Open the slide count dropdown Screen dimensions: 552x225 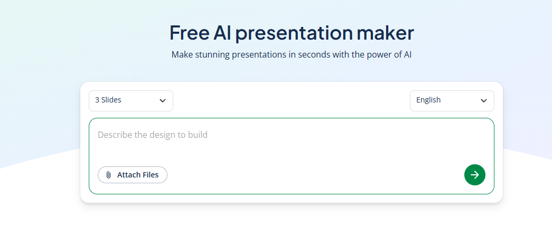(x=131, y=101)
